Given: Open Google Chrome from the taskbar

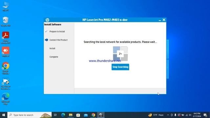Looking at the screenshot, I should pos(93,115).
